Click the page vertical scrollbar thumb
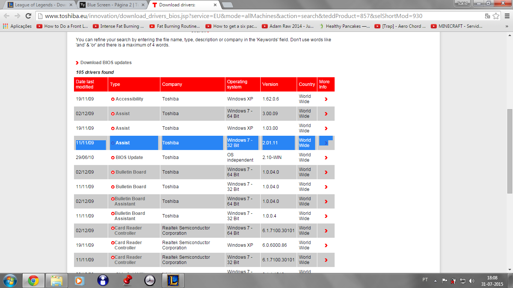The width and height of the screenshot is (513, 288). (510, 152)
